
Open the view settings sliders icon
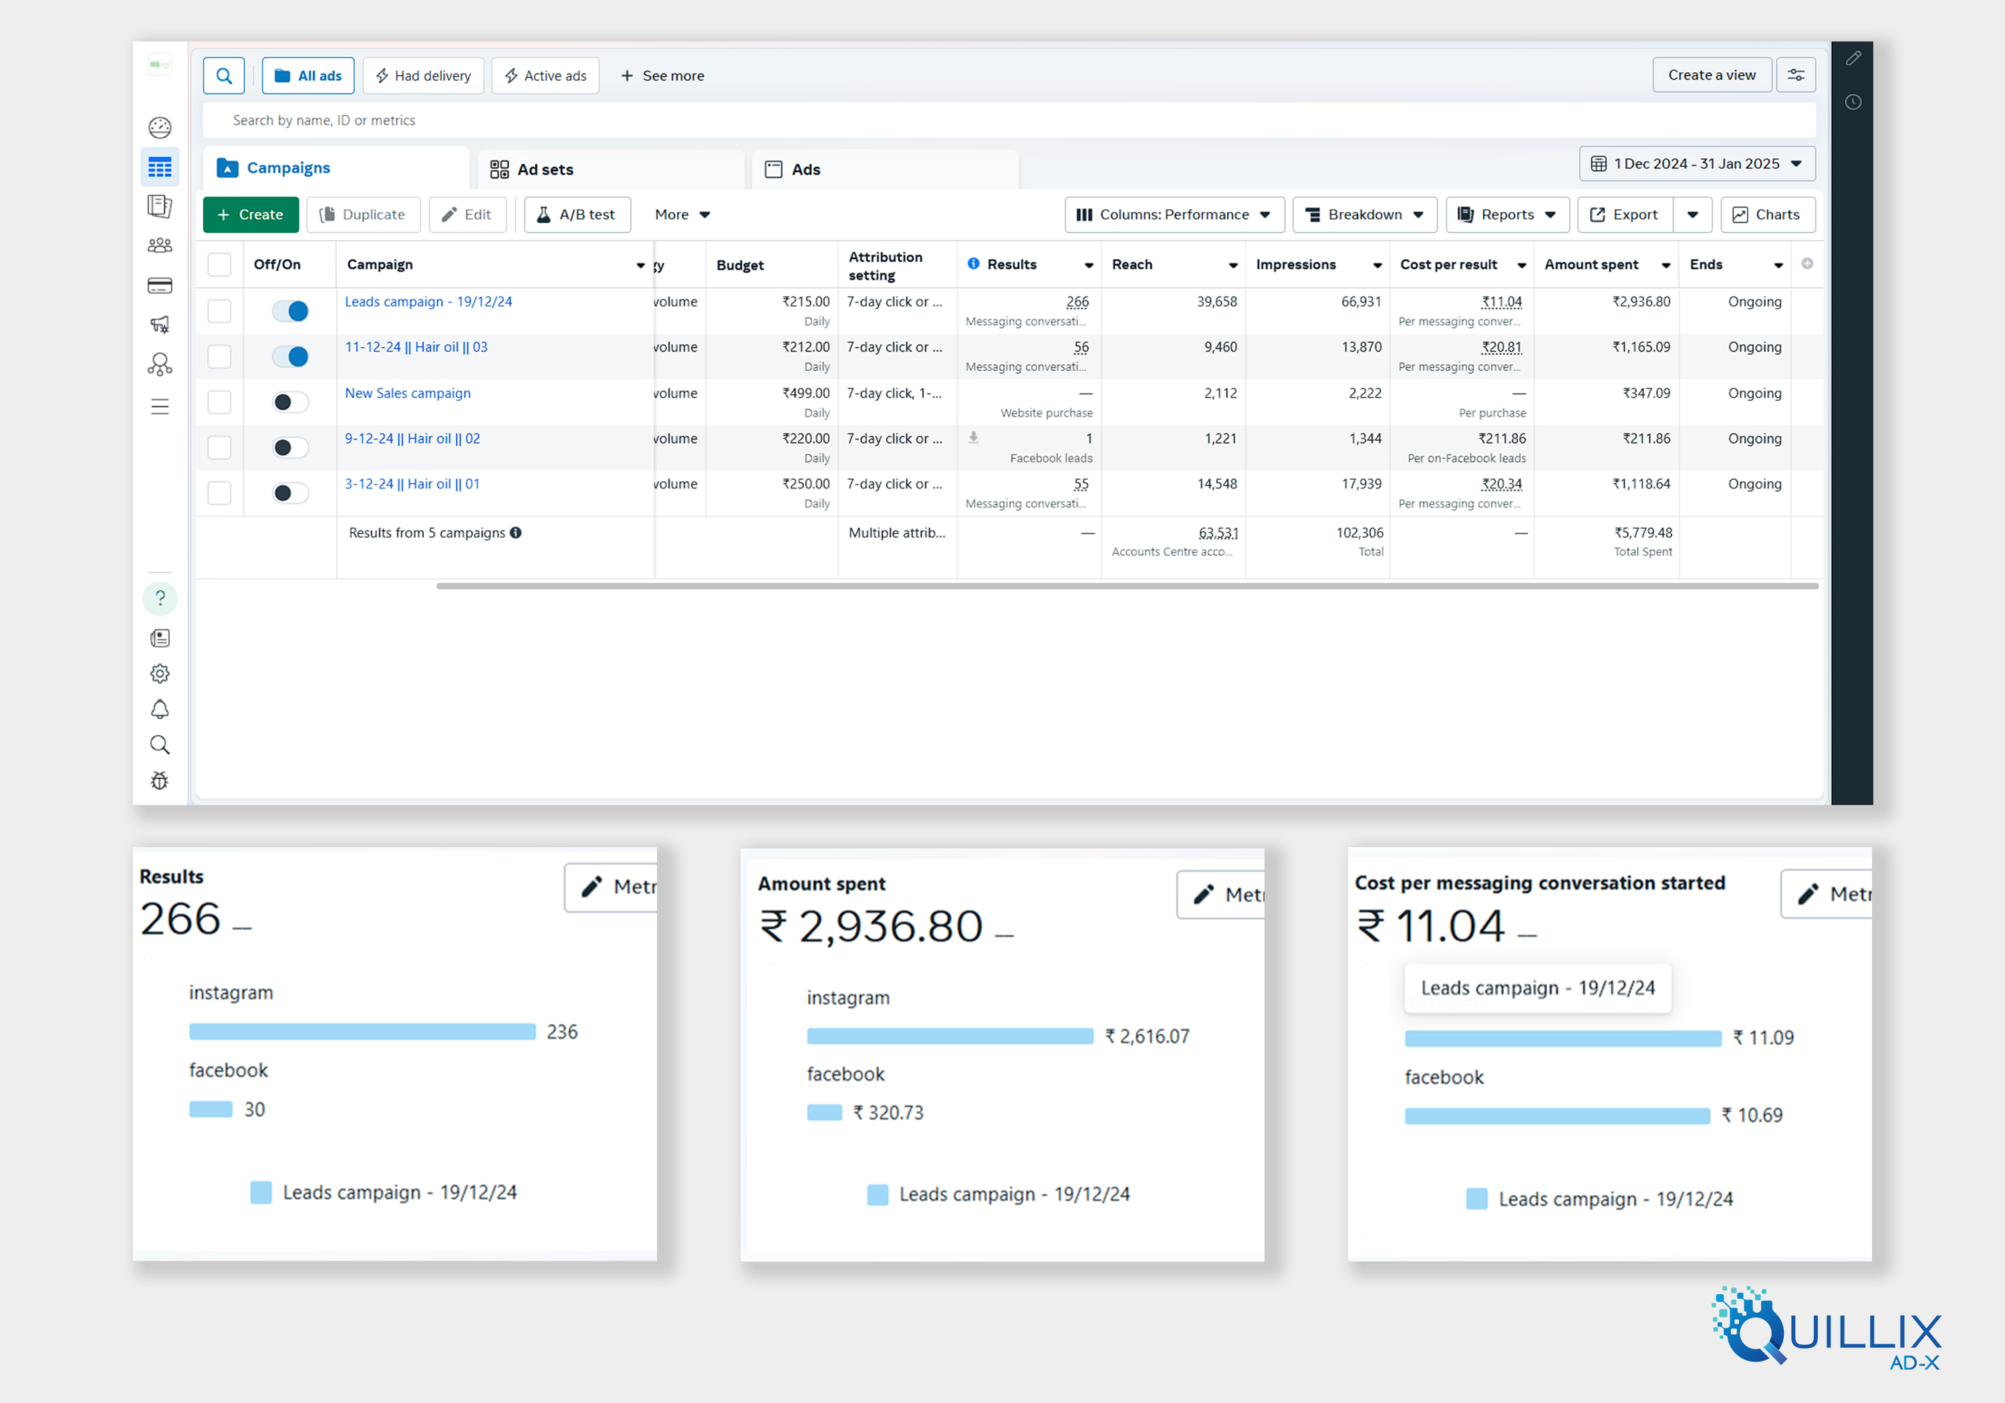coord(1795,75)
